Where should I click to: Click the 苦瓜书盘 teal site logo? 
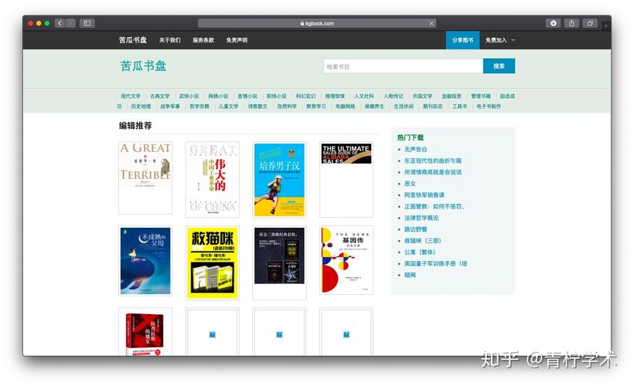click(143, 66)
